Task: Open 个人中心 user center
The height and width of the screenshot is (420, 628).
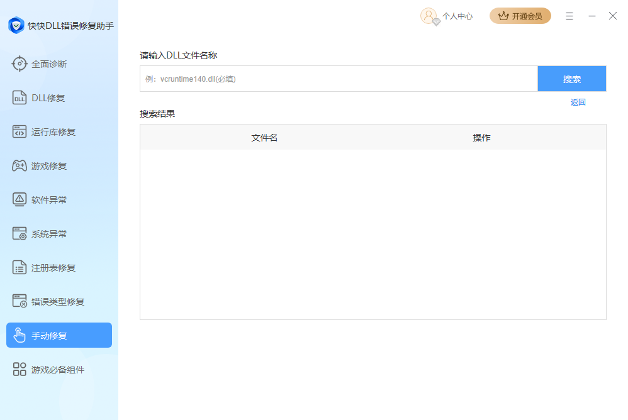Action: pos(457,16)
